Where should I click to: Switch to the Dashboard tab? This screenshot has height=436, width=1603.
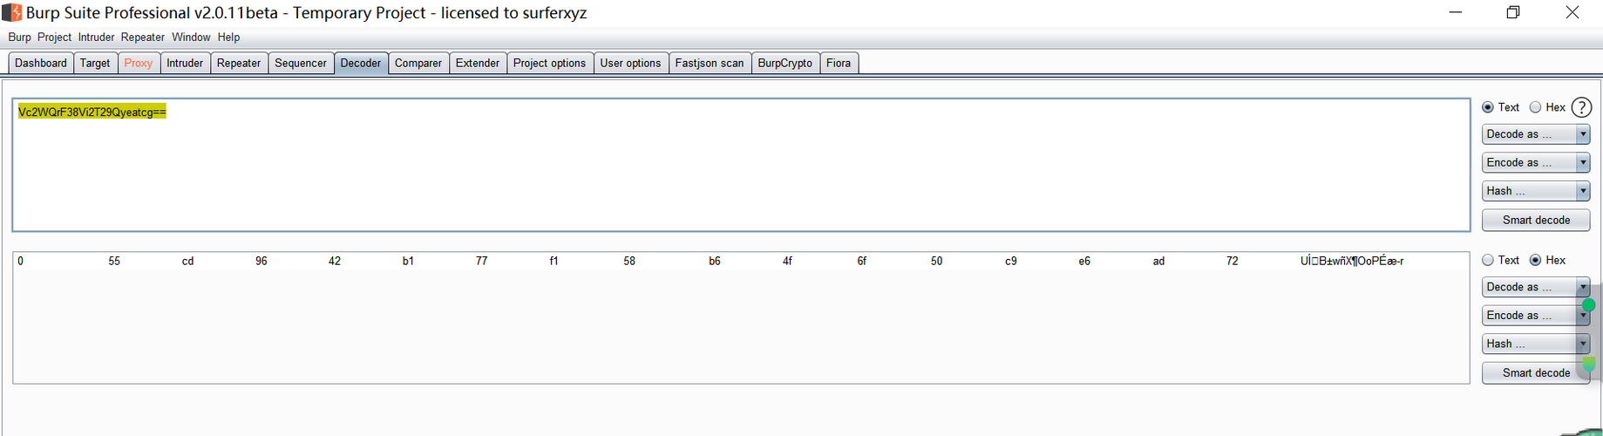click(41, 63)
